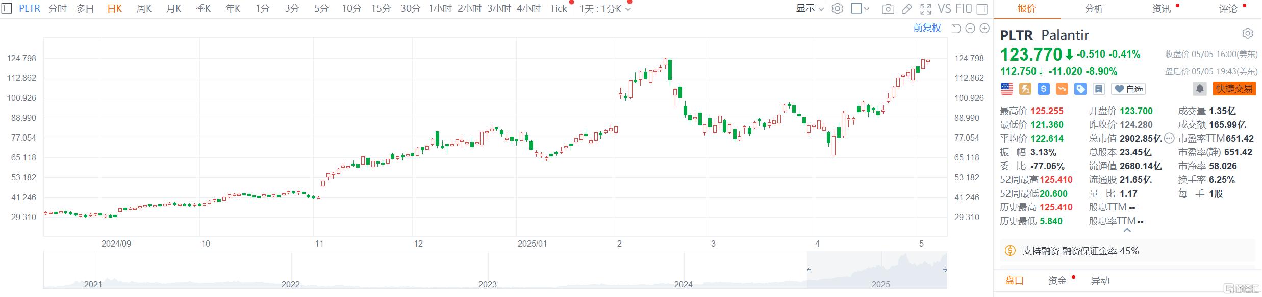Open the F10 company profile

[964, 9]
